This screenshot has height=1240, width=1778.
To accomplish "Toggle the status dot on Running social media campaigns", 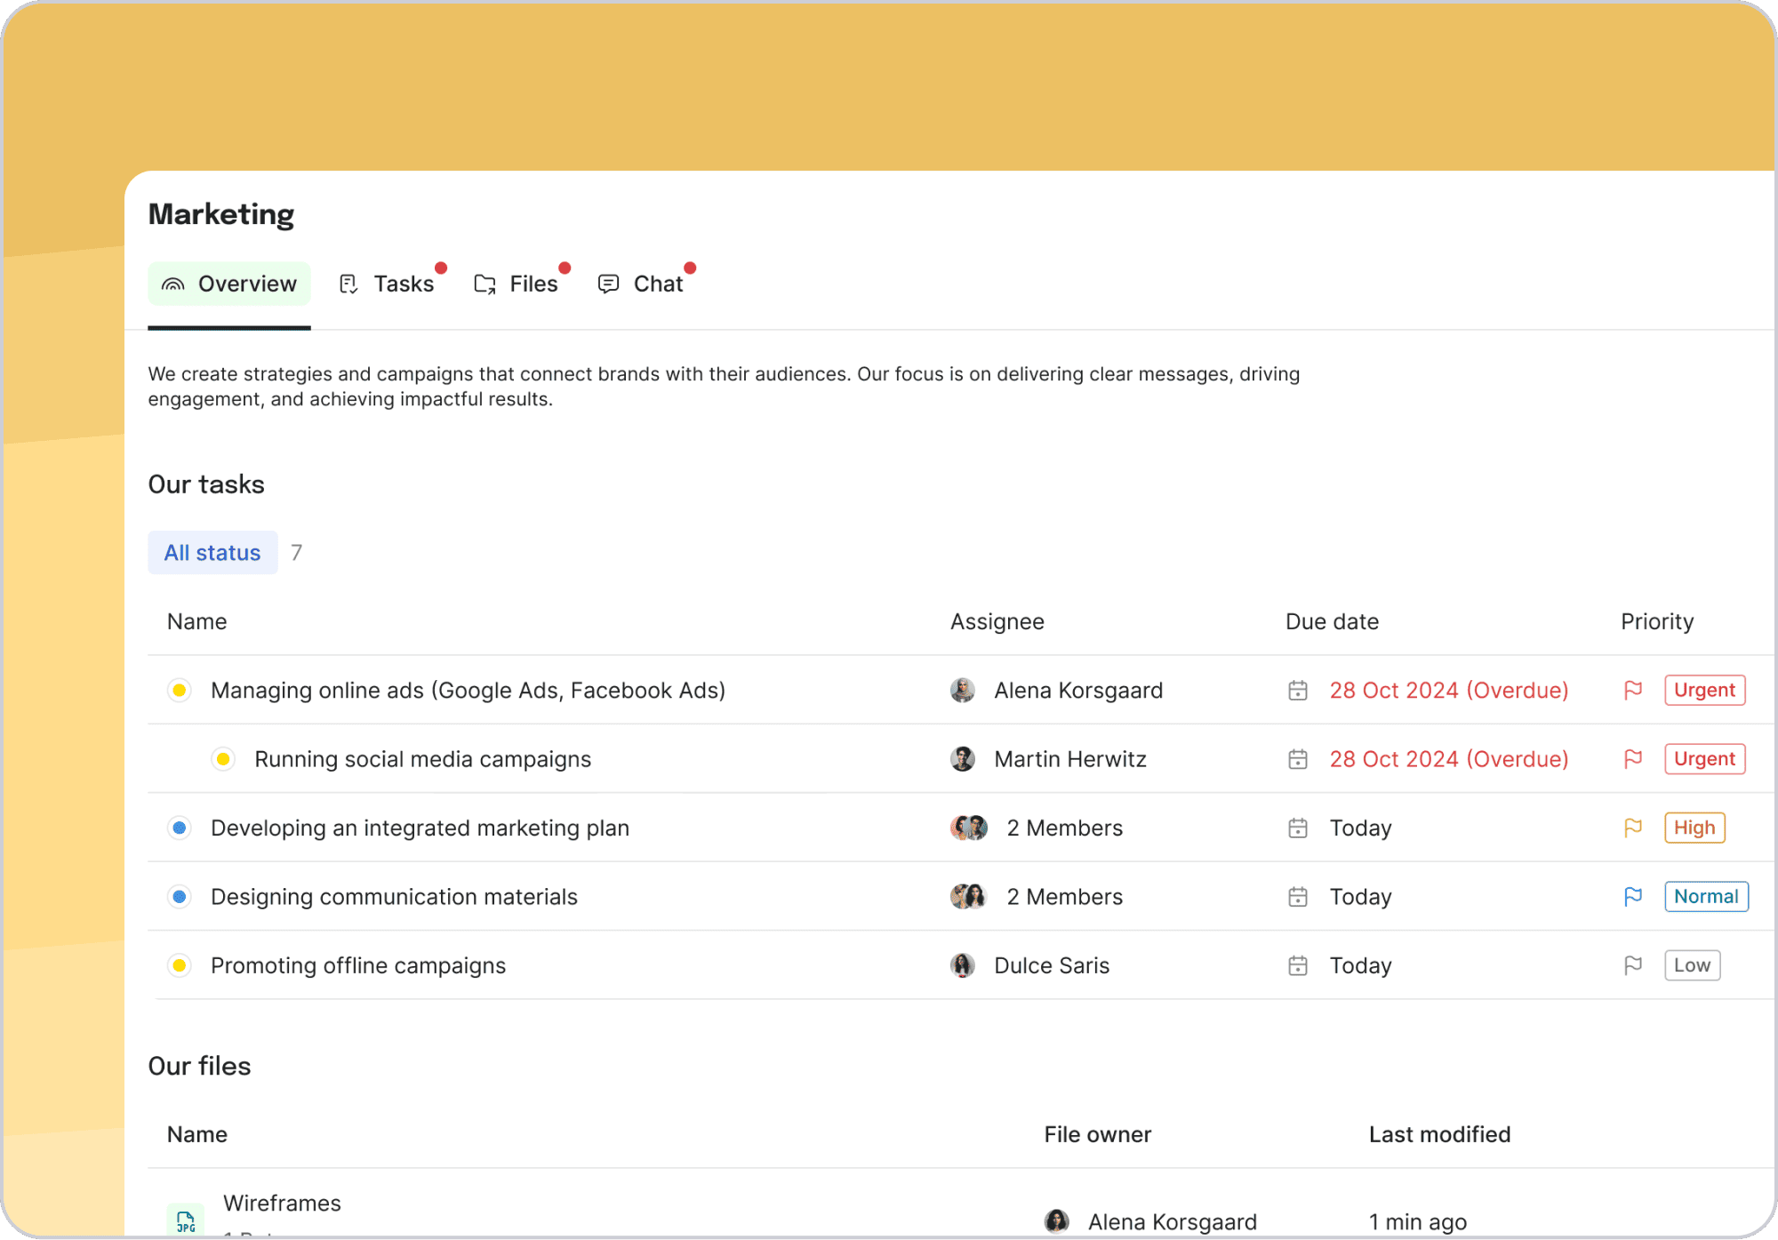I will [223, 759].
